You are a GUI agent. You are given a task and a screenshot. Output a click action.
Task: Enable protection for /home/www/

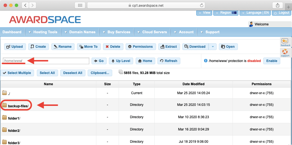pos(272,61)
